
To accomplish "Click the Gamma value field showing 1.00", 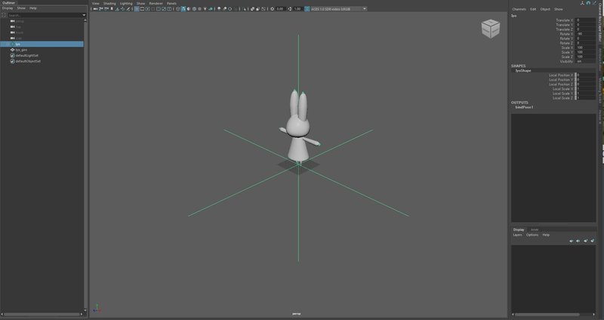I will (297, 8).
